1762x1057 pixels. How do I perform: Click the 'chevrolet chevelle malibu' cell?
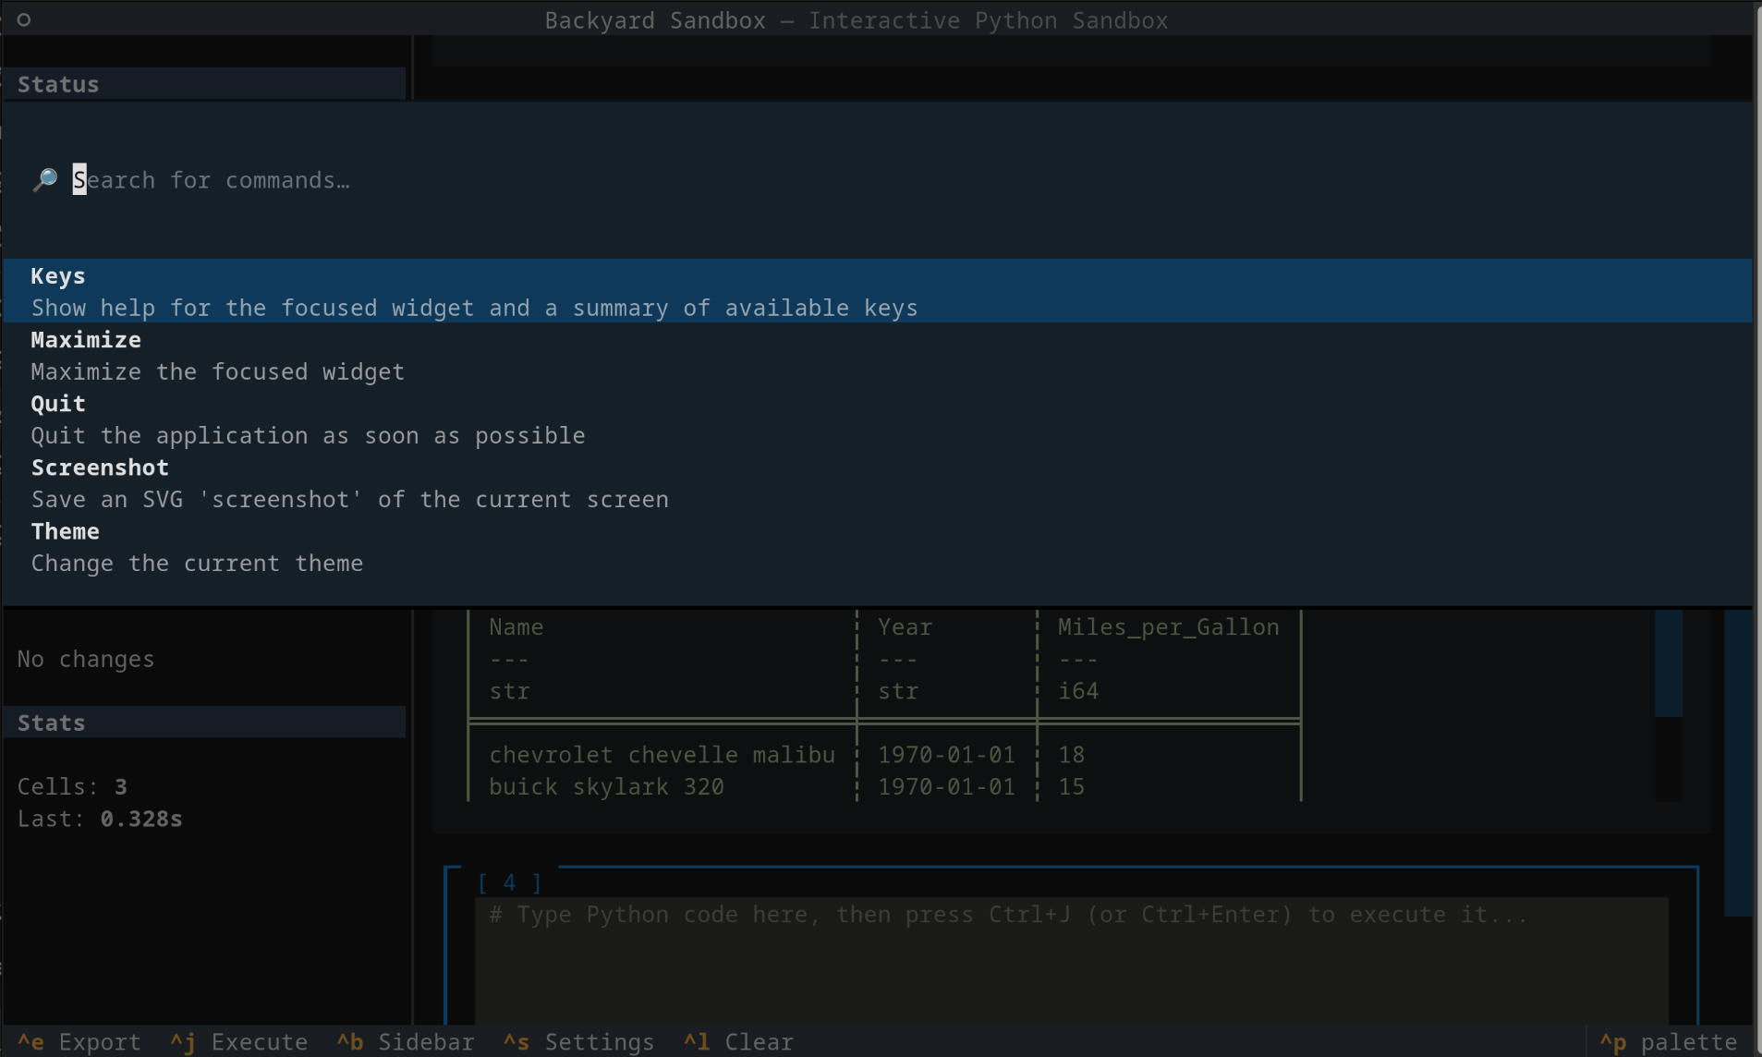pyautogui.click(x=662, y=755)
